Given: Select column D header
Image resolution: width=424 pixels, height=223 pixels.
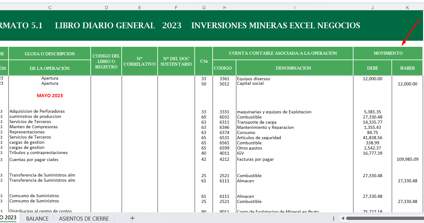Looking at the screenshot, I should (106, 8).
